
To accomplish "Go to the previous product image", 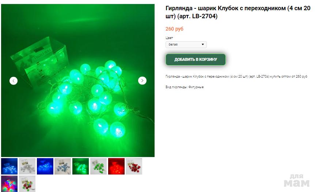I will pos(14,81).
